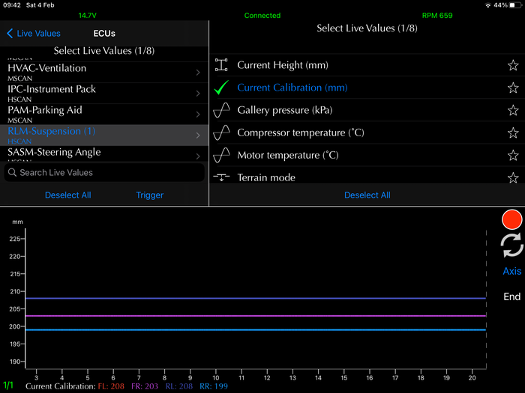Tap the Live Values back link

pos(38,34)
